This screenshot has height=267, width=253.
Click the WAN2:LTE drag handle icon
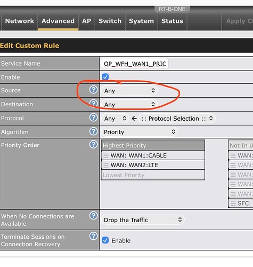(106, 165)
